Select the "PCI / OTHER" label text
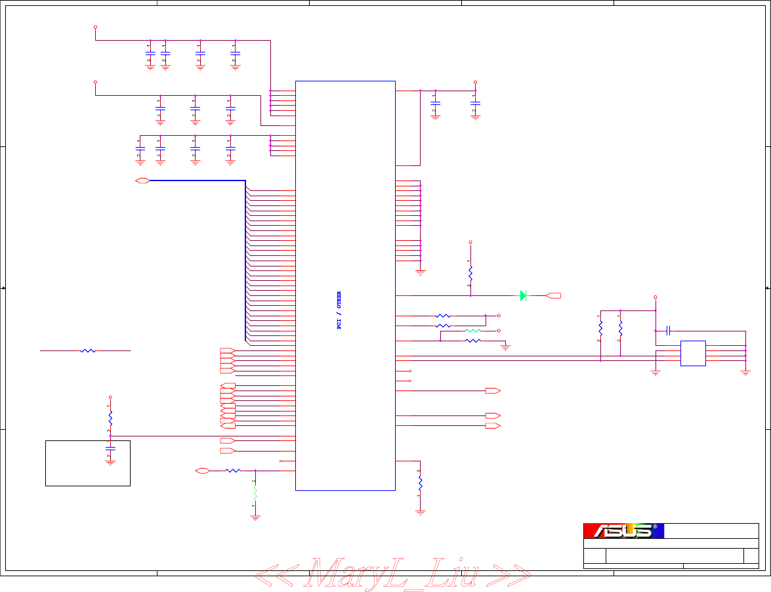771x592 pixels. pos(339,310)
